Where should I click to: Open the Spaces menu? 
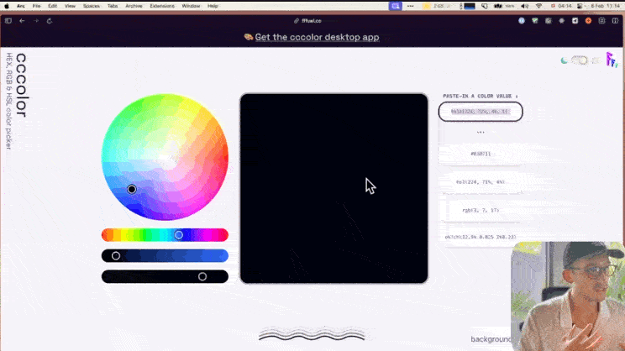[91, 6]
